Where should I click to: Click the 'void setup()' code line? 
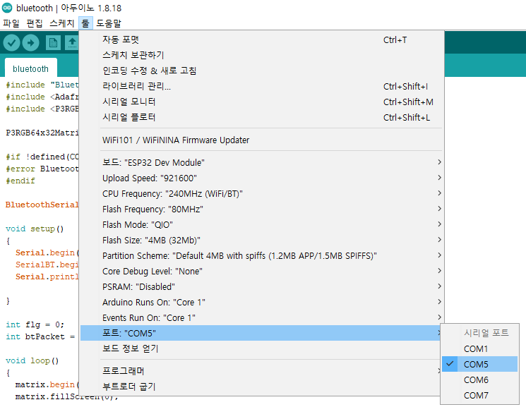pos(35,229)
